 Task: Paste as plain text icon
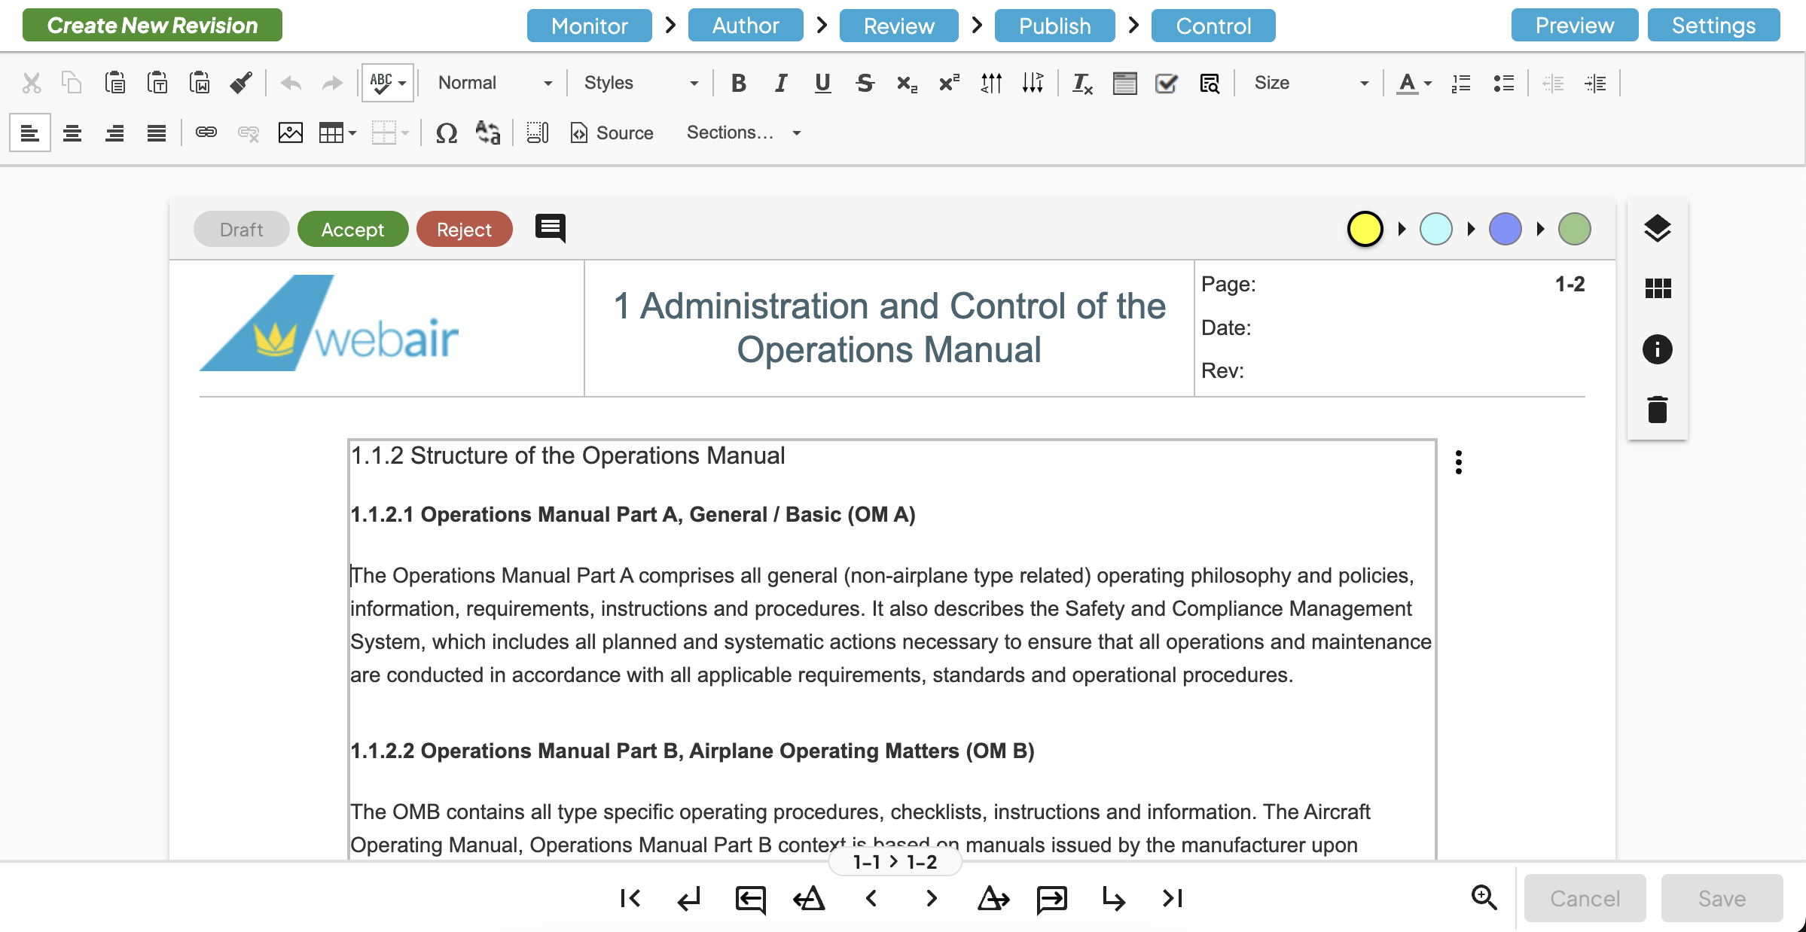(157, 83)
